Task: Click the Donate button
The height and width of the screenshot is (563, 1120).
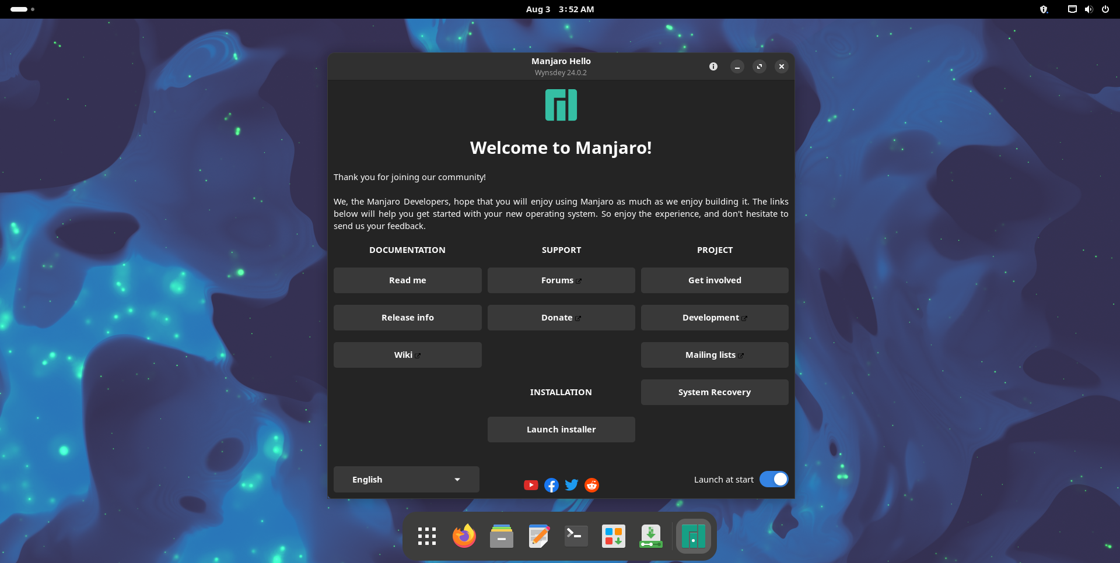Action: pos(561,318)
